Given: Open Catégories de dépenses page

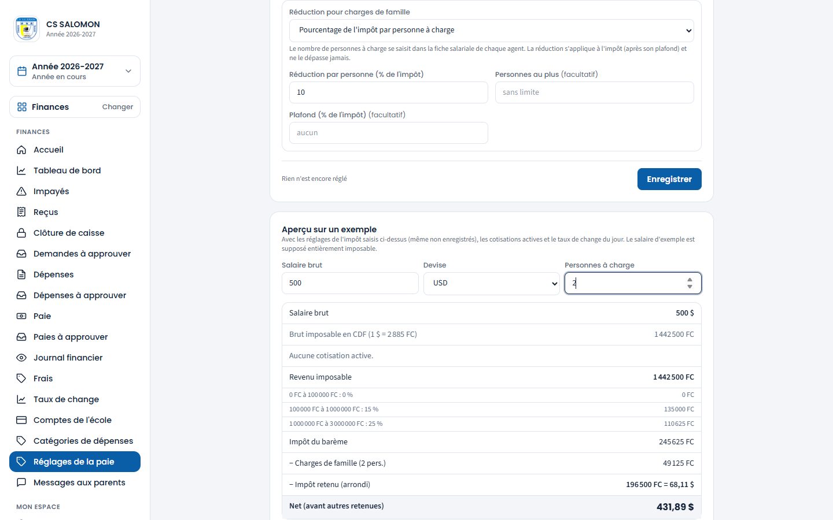Looking at the screenshot, I should pyautogui.click(x=75, y=441).
